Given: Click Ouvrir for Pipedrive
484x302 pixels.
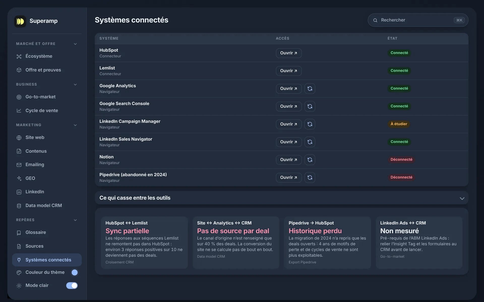Looking at the screenshot, I should pyautogui.click(x=289, y=178).
